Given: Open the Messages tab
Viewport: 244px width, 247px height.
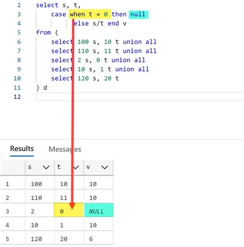Looking at the screenshot, I should click(65, 149).
